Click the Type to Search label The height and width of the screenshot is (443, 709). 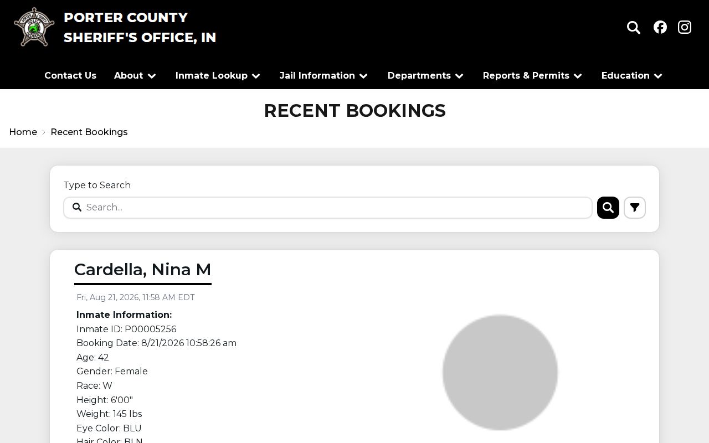click(97, 185)
